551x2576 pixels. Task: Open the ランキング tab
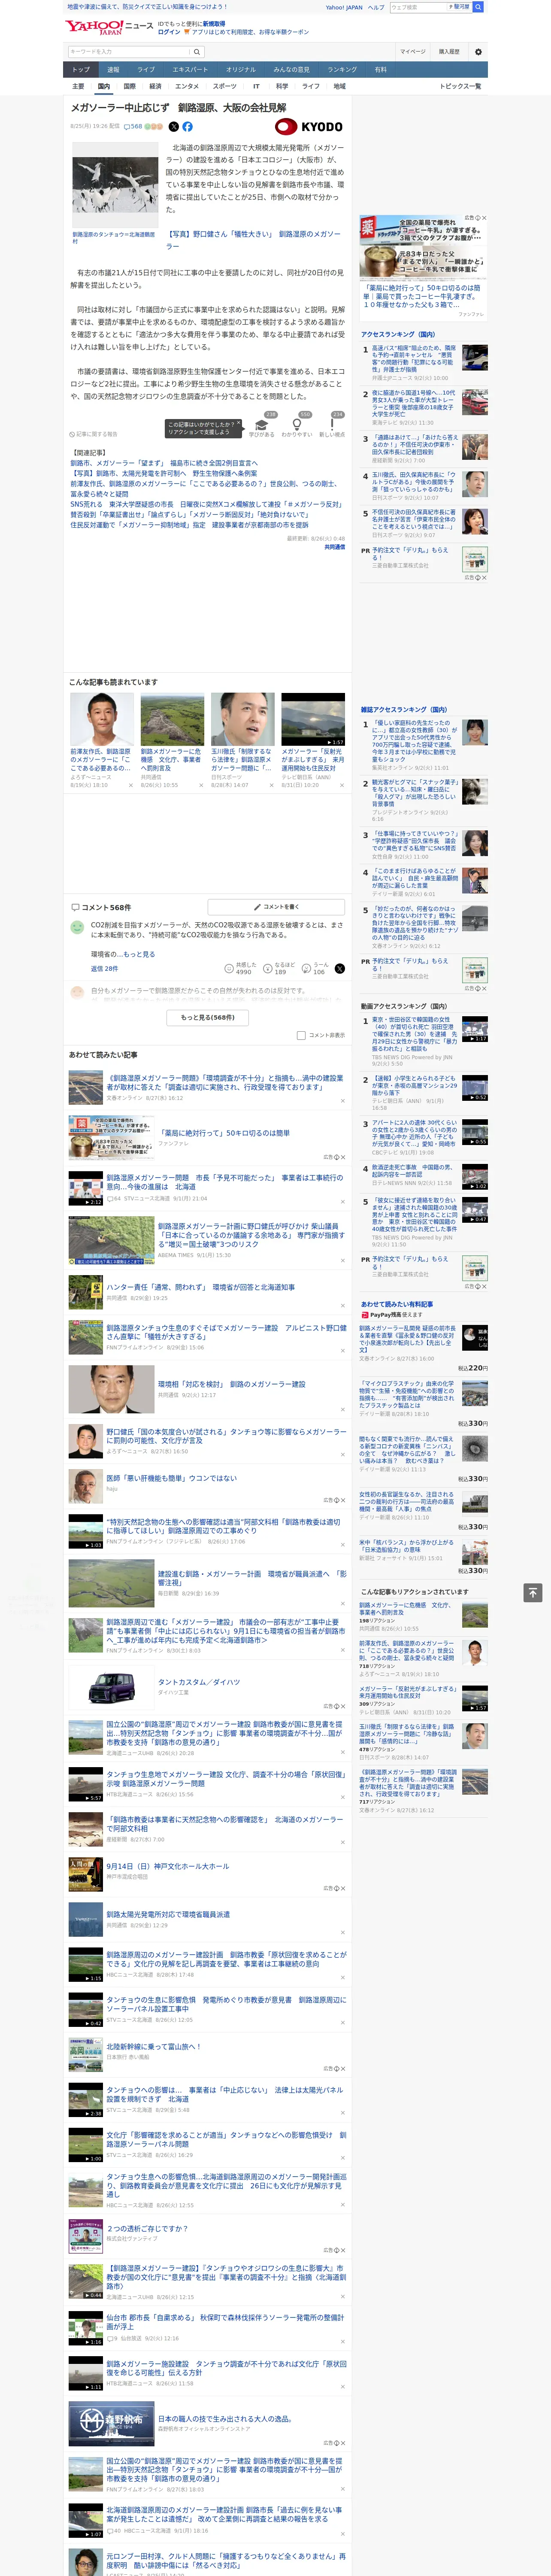342,69
